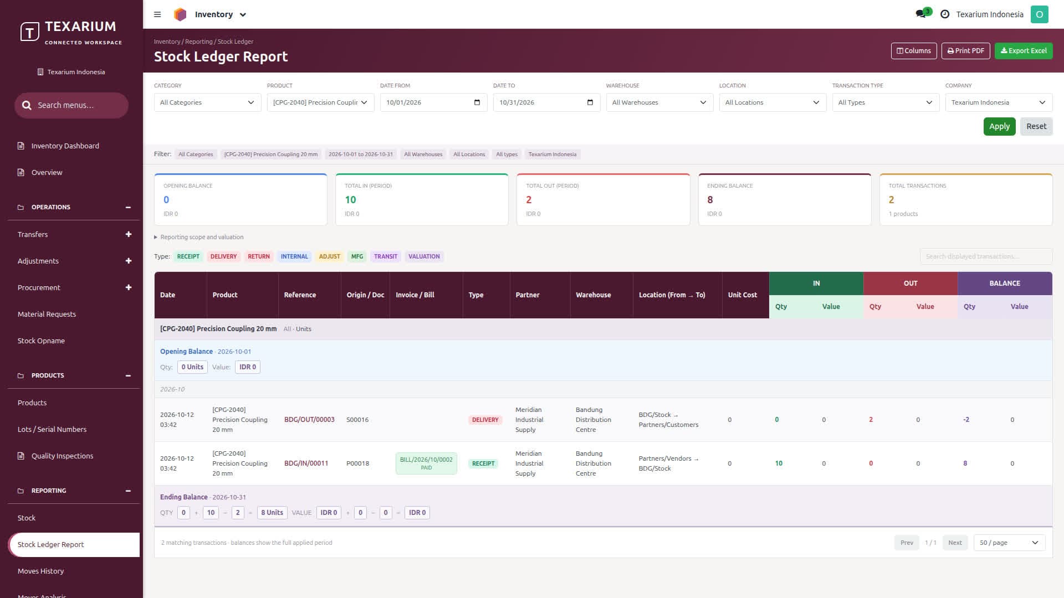Click the Inventory app cube icon
Image resolution: width=1064 pixels, height=598 pixels.
(180, 14)
